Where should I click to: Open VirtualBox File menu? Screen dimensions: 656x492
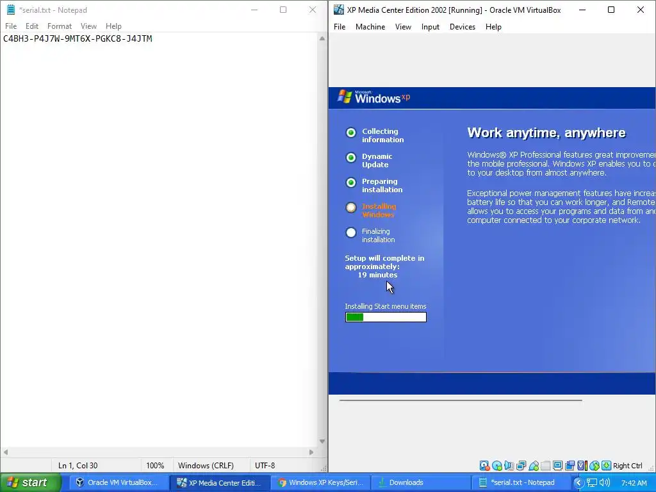(340, 27)
